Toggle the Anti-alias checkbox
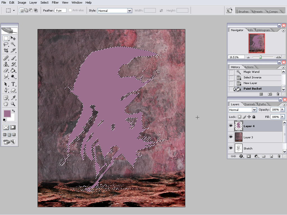 point(70,10)
